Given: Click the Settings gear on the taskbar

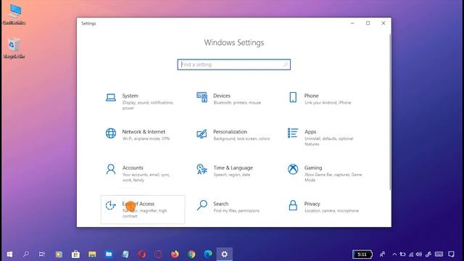Looking at the screenshot, I should tap(225, 254).
